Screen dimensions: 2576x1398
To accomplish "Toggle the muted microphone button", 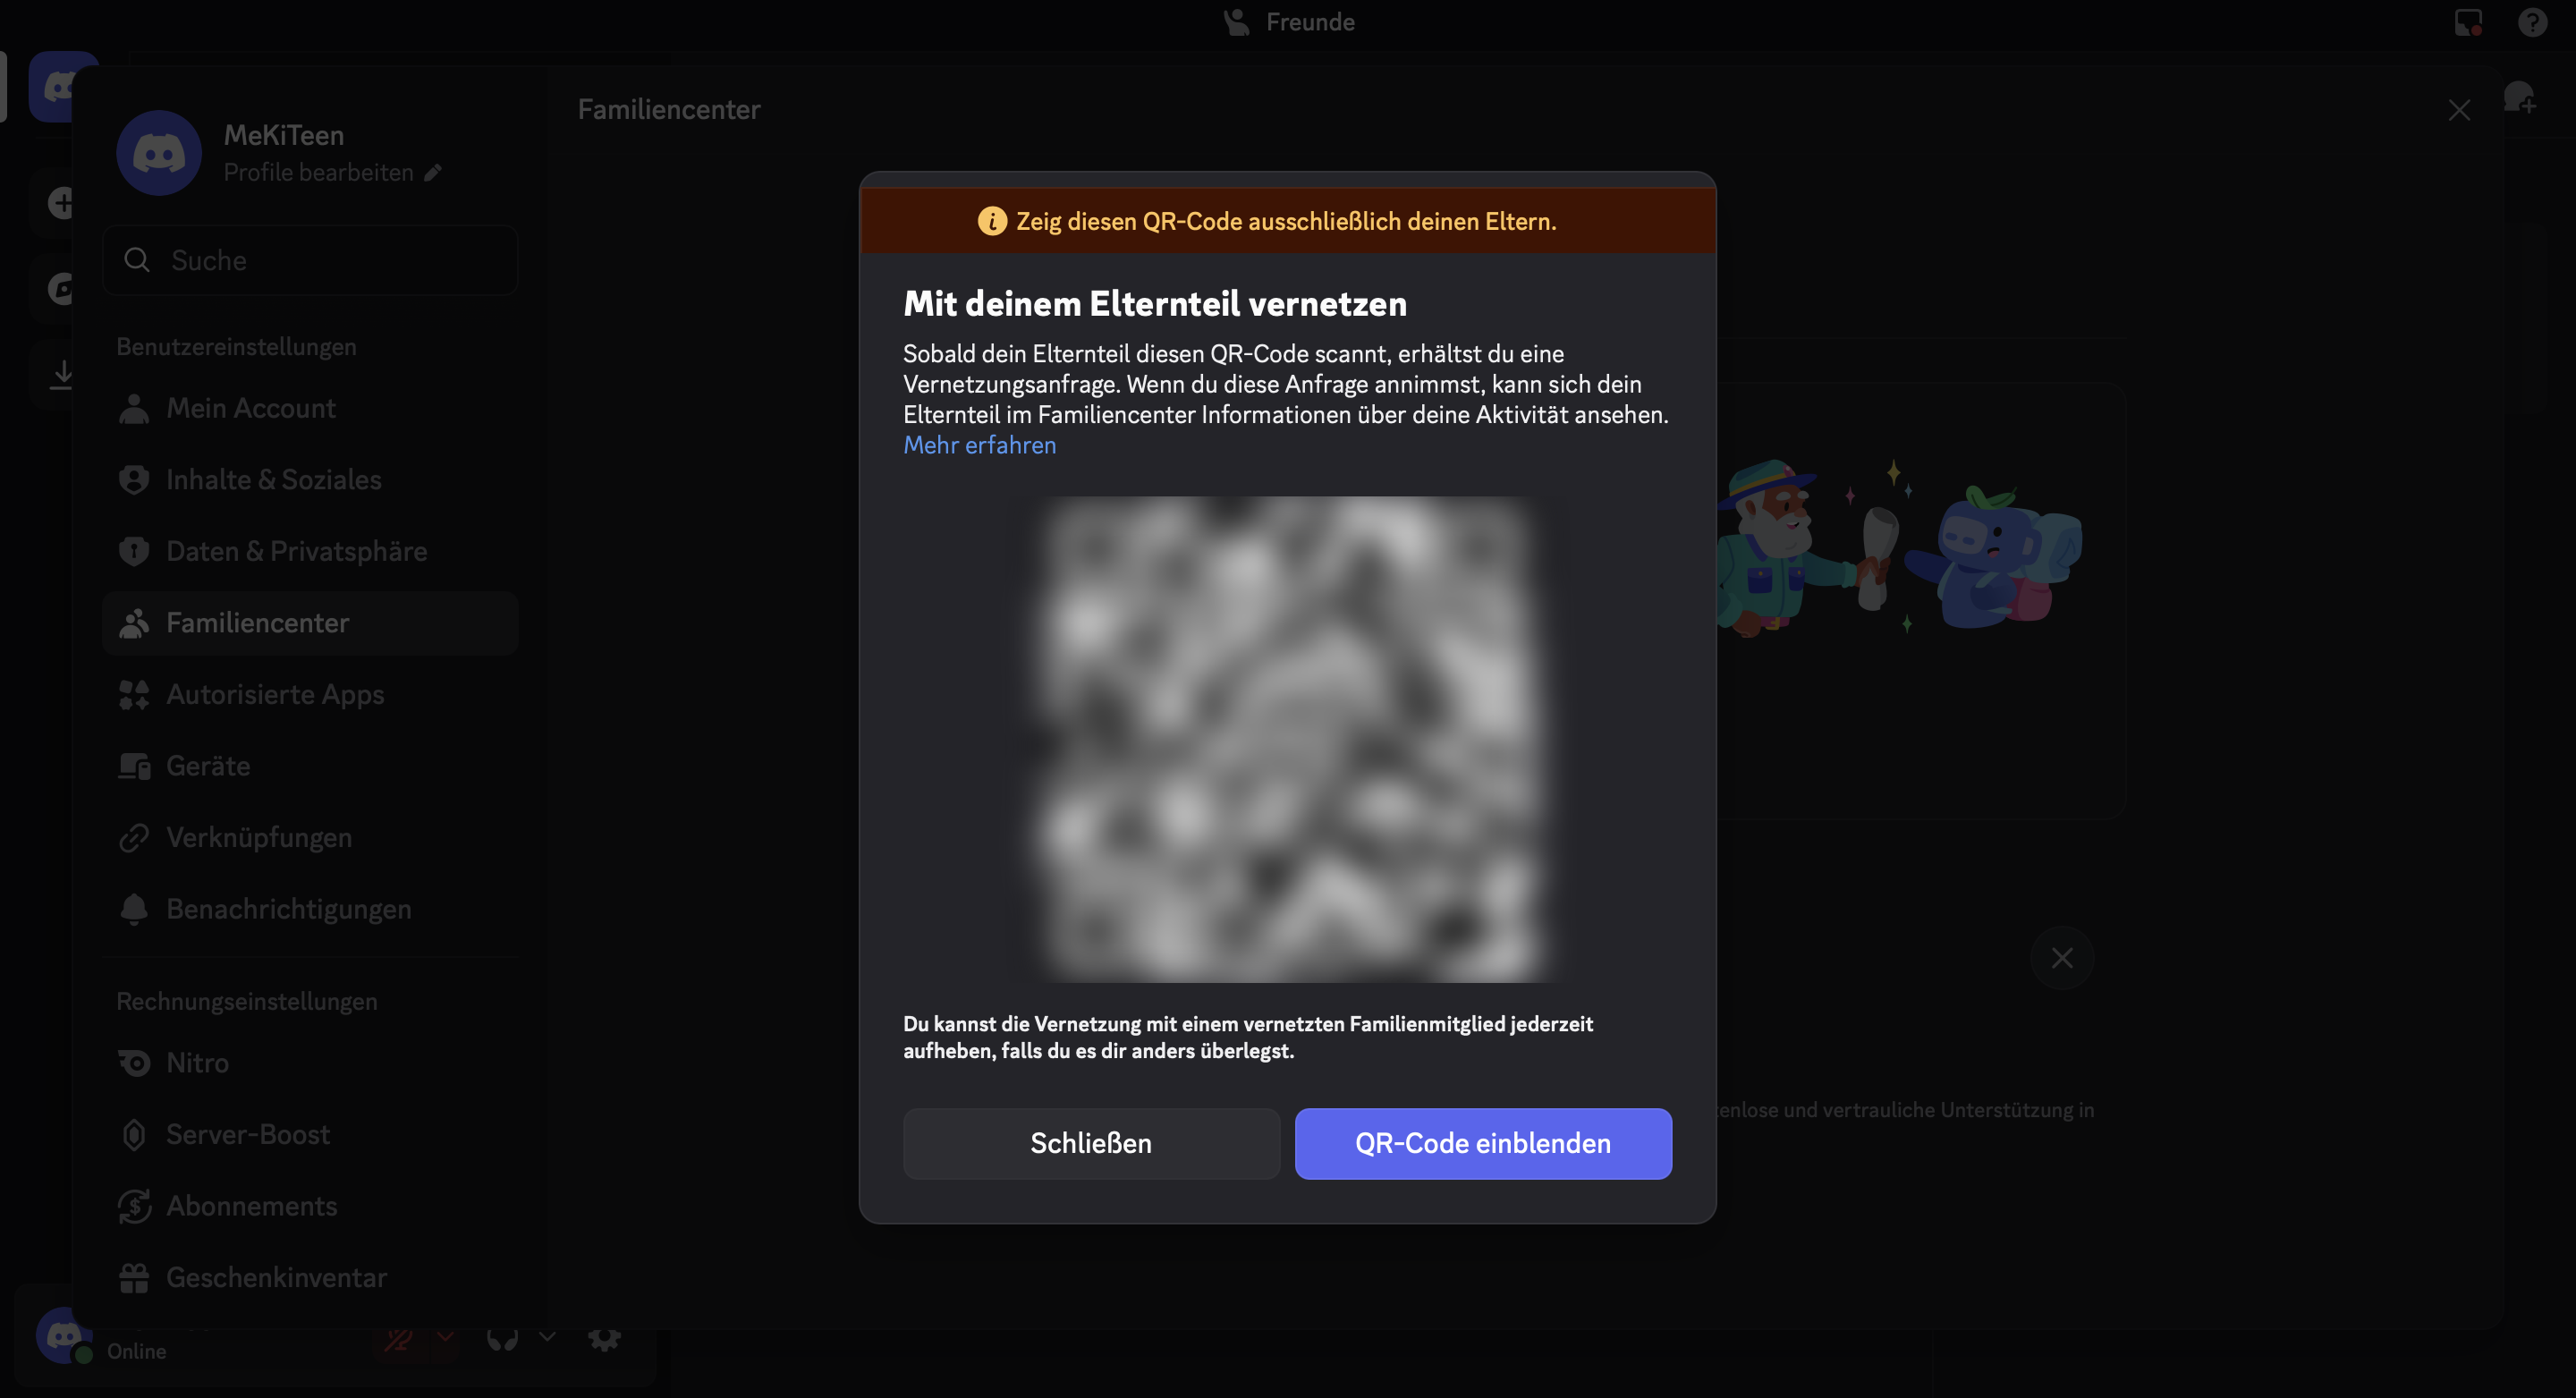I will click(399, 1340).
